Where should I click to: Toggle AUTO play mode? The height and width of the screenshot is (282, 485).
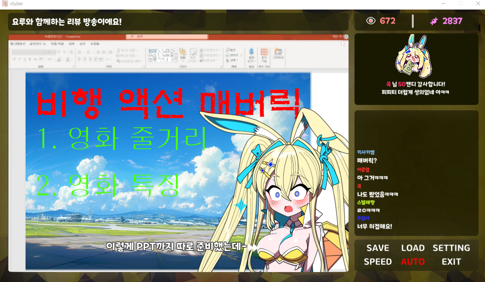coord(413,262)
